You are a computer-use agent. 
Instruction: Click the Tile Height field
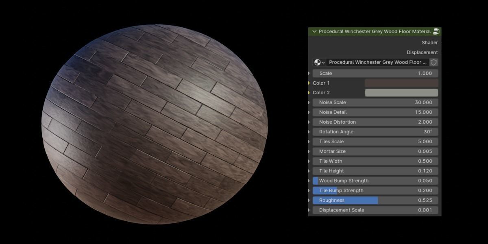point(375,171)
